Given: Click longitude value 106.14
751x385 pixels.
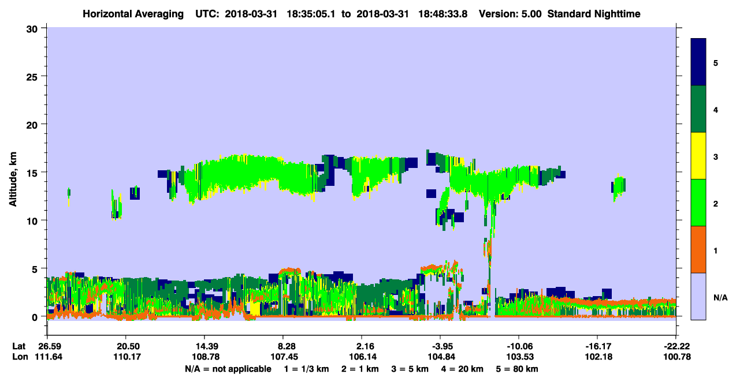Looking at the screenshot, I should (362, 357).
